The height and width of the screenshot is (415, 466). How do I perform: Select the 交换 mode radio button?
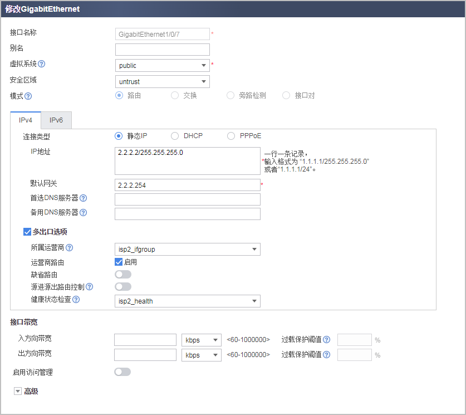coord(174,95)
